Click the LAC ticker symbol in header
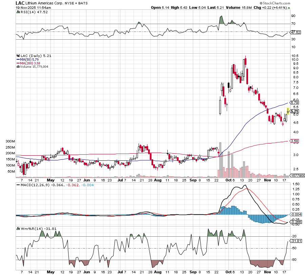 20,3
